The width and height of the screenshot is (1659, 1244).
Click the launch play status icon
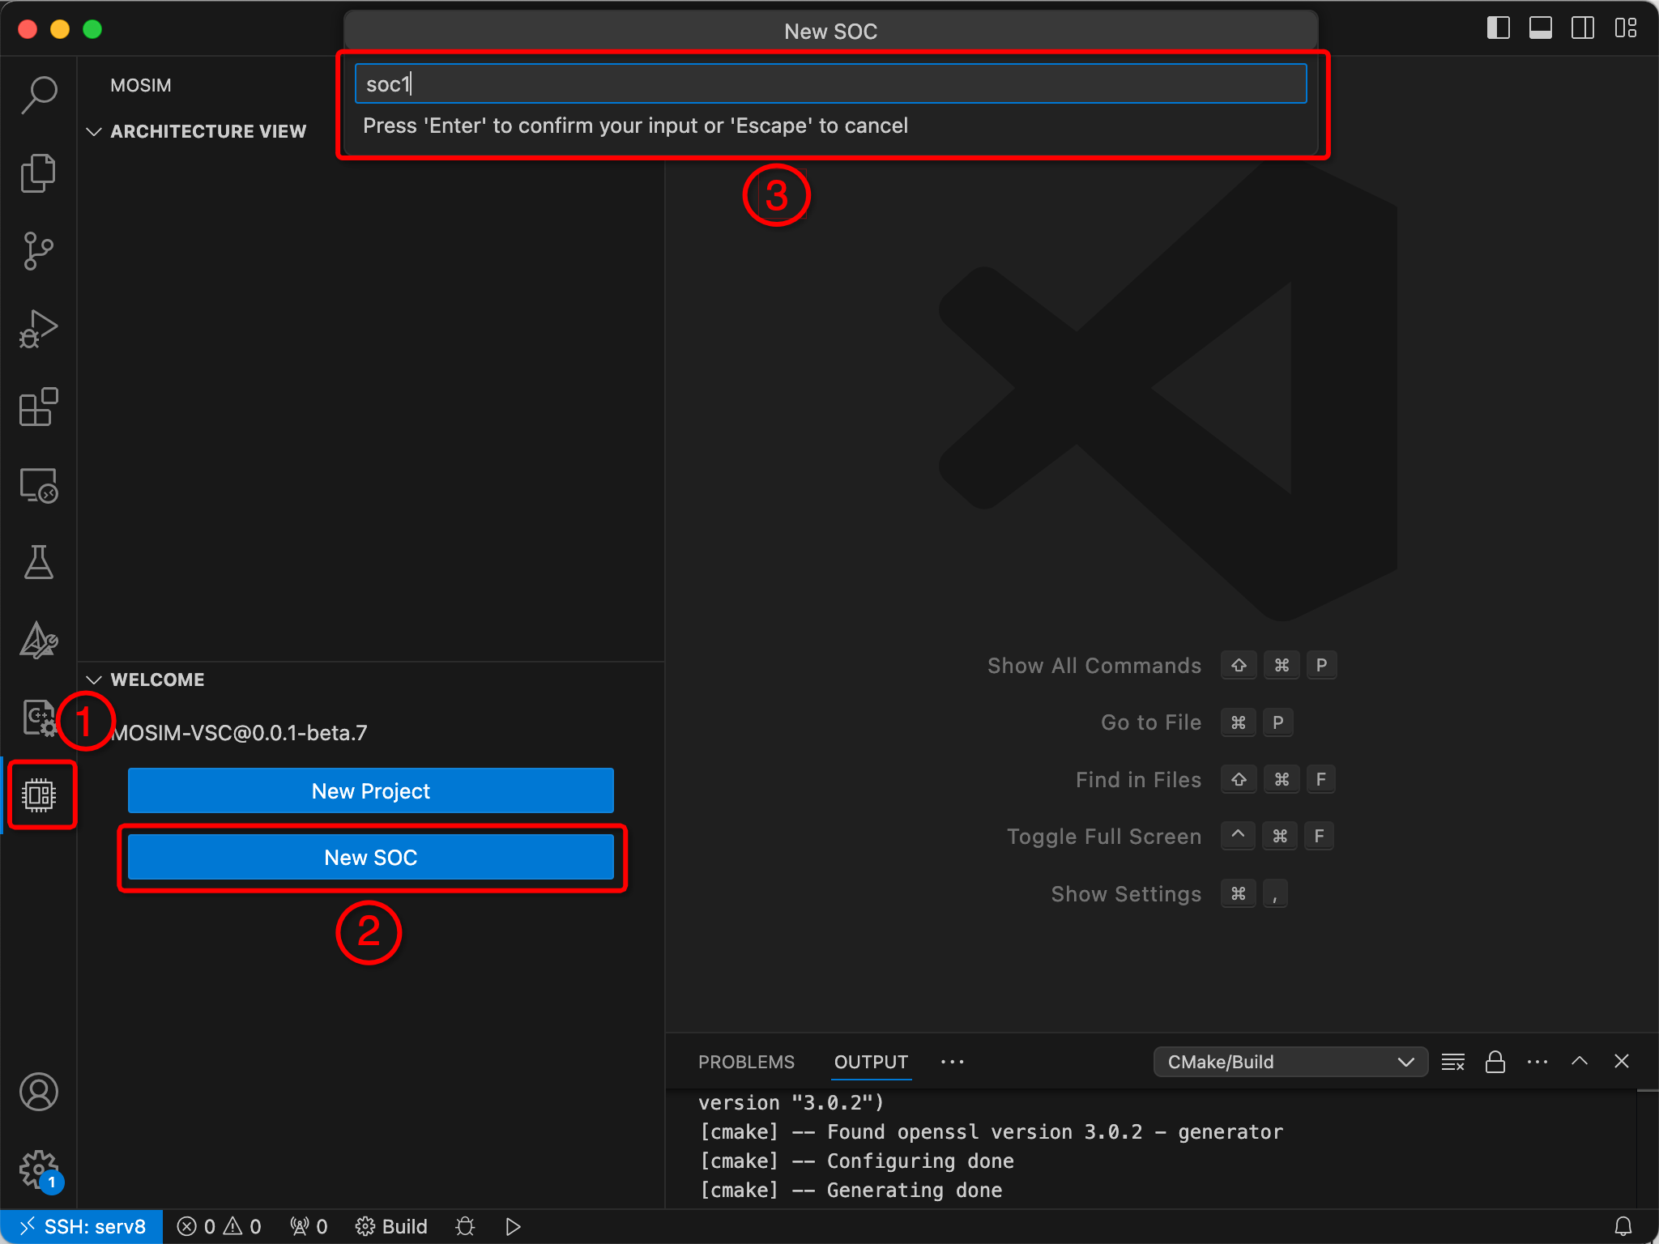(x=513, y=1226)
